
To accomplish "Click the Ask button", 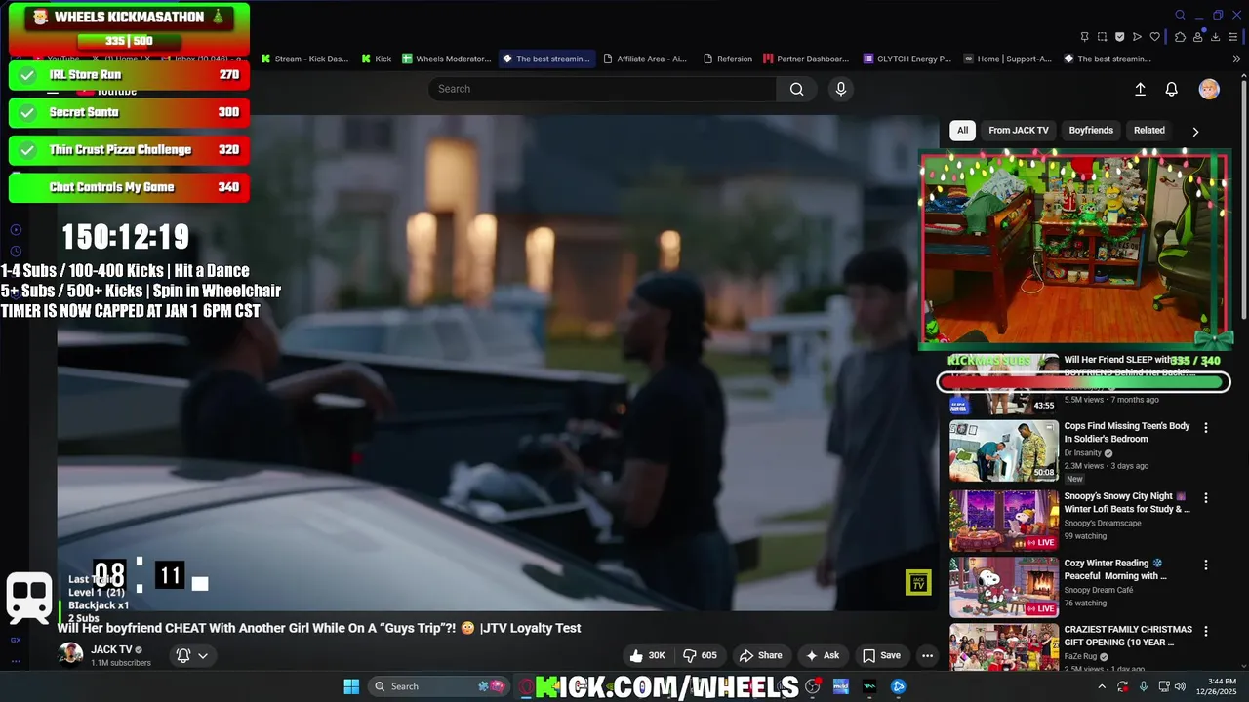I will click(x=822, y=655).
